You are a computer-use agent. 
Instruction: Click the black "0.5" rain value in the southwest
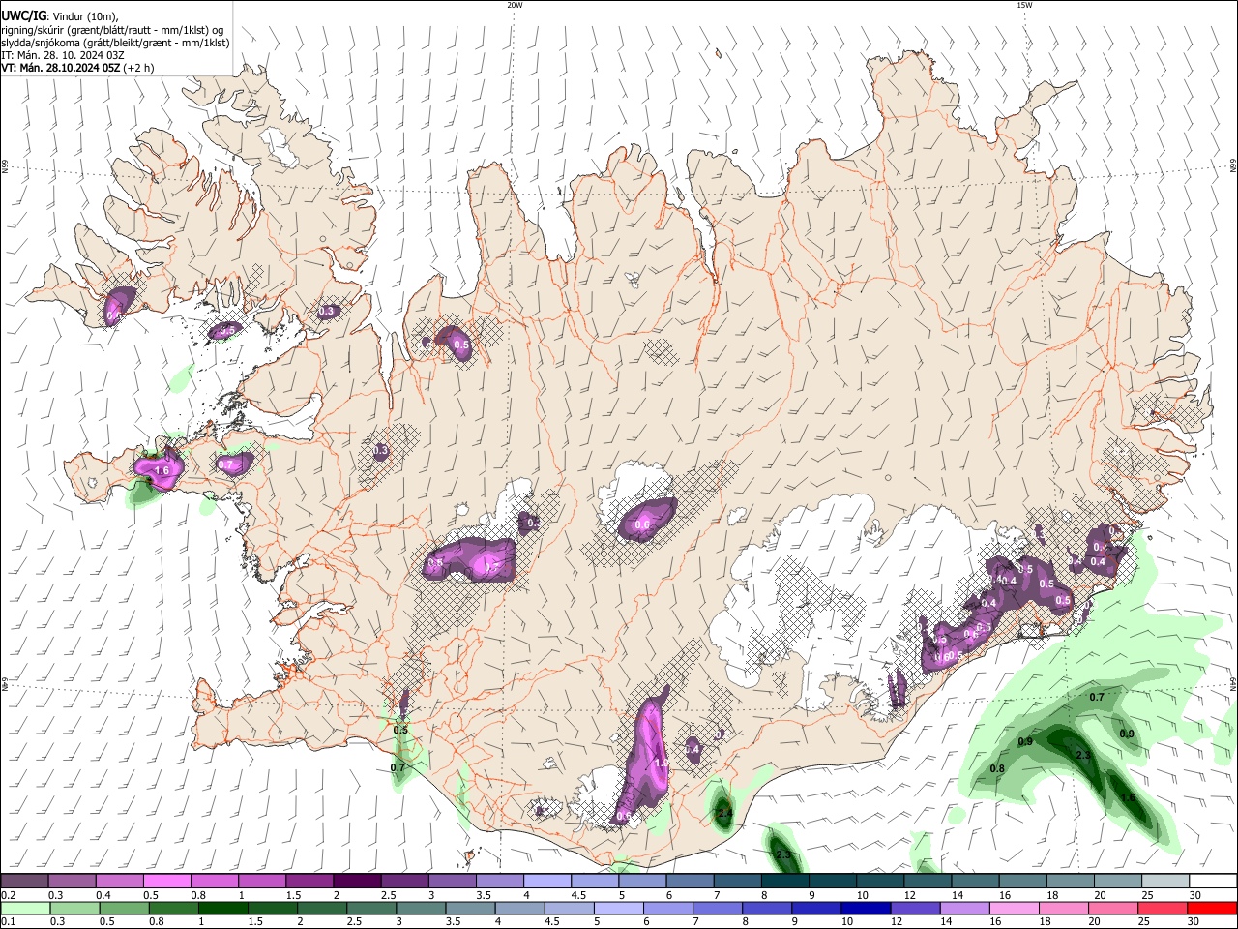(x=400, y=731)
